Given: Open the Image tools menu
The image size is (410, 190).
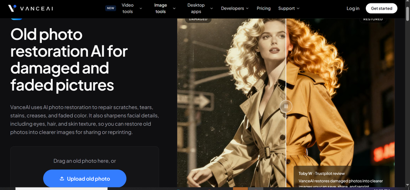Looking at the screenshot, I should tap(160, 8).
